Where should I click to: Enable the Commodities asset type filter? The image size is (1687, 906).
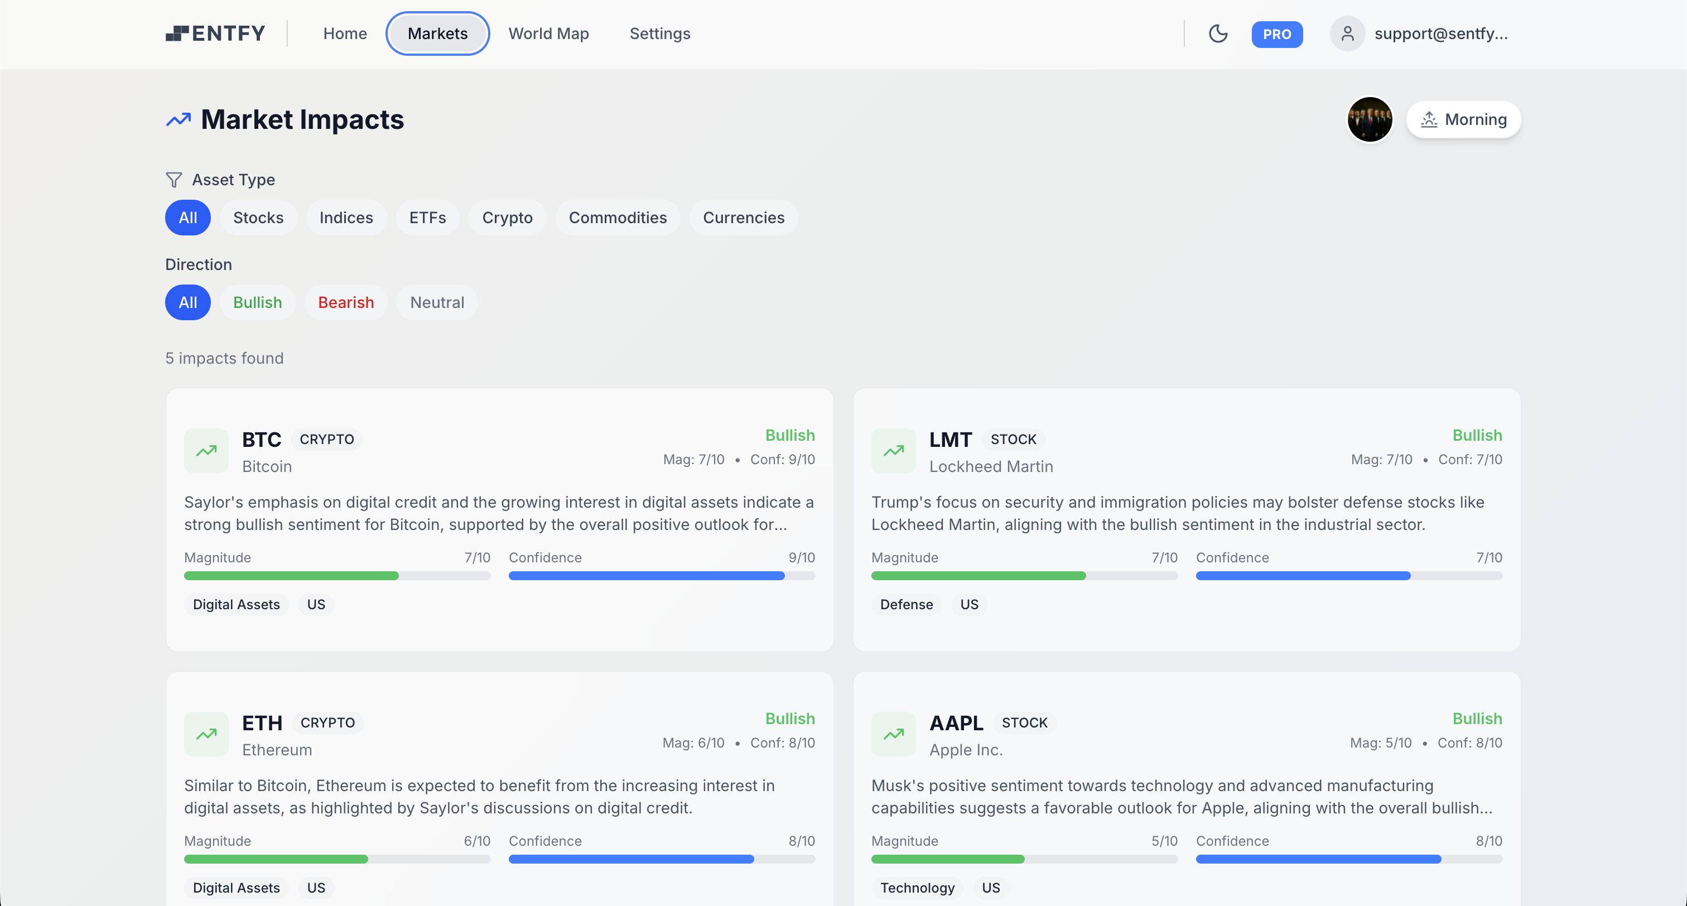pos(618,218)
